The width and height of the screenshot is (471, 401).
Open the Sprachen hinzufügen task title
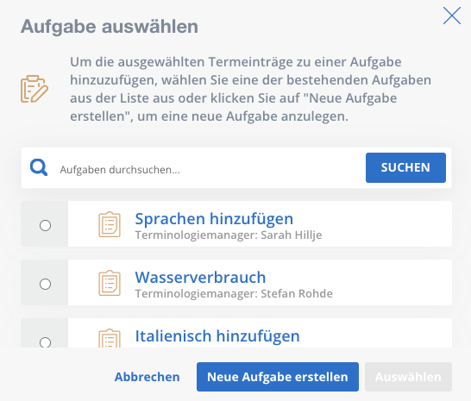[x=214, y=219]
